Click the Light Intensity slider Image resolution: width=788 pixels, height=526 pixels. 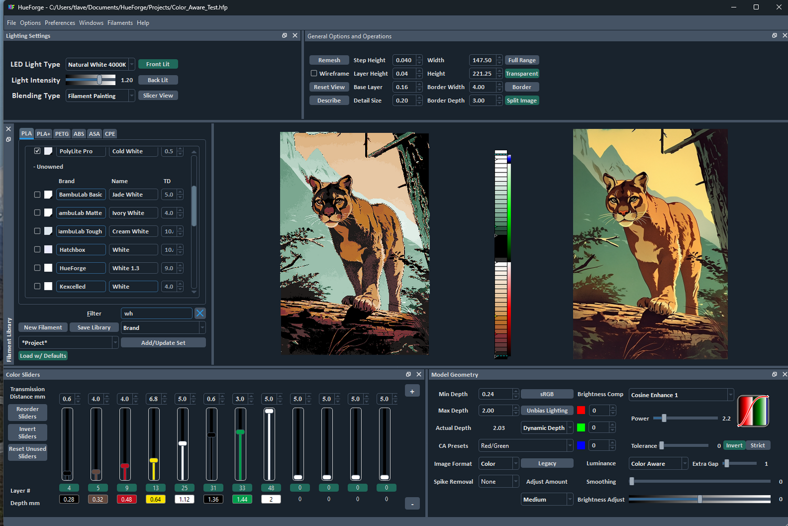pyautogui.click(x=90, y=80)
